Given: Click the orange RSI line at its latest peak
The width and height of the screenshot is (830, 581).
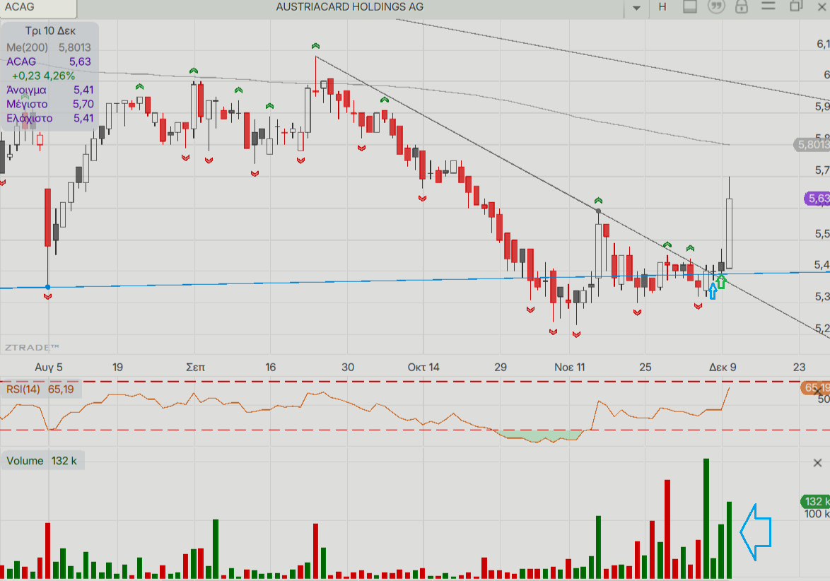Looking at the screenshot, I should pyautogui.click(x=729, y=389).
